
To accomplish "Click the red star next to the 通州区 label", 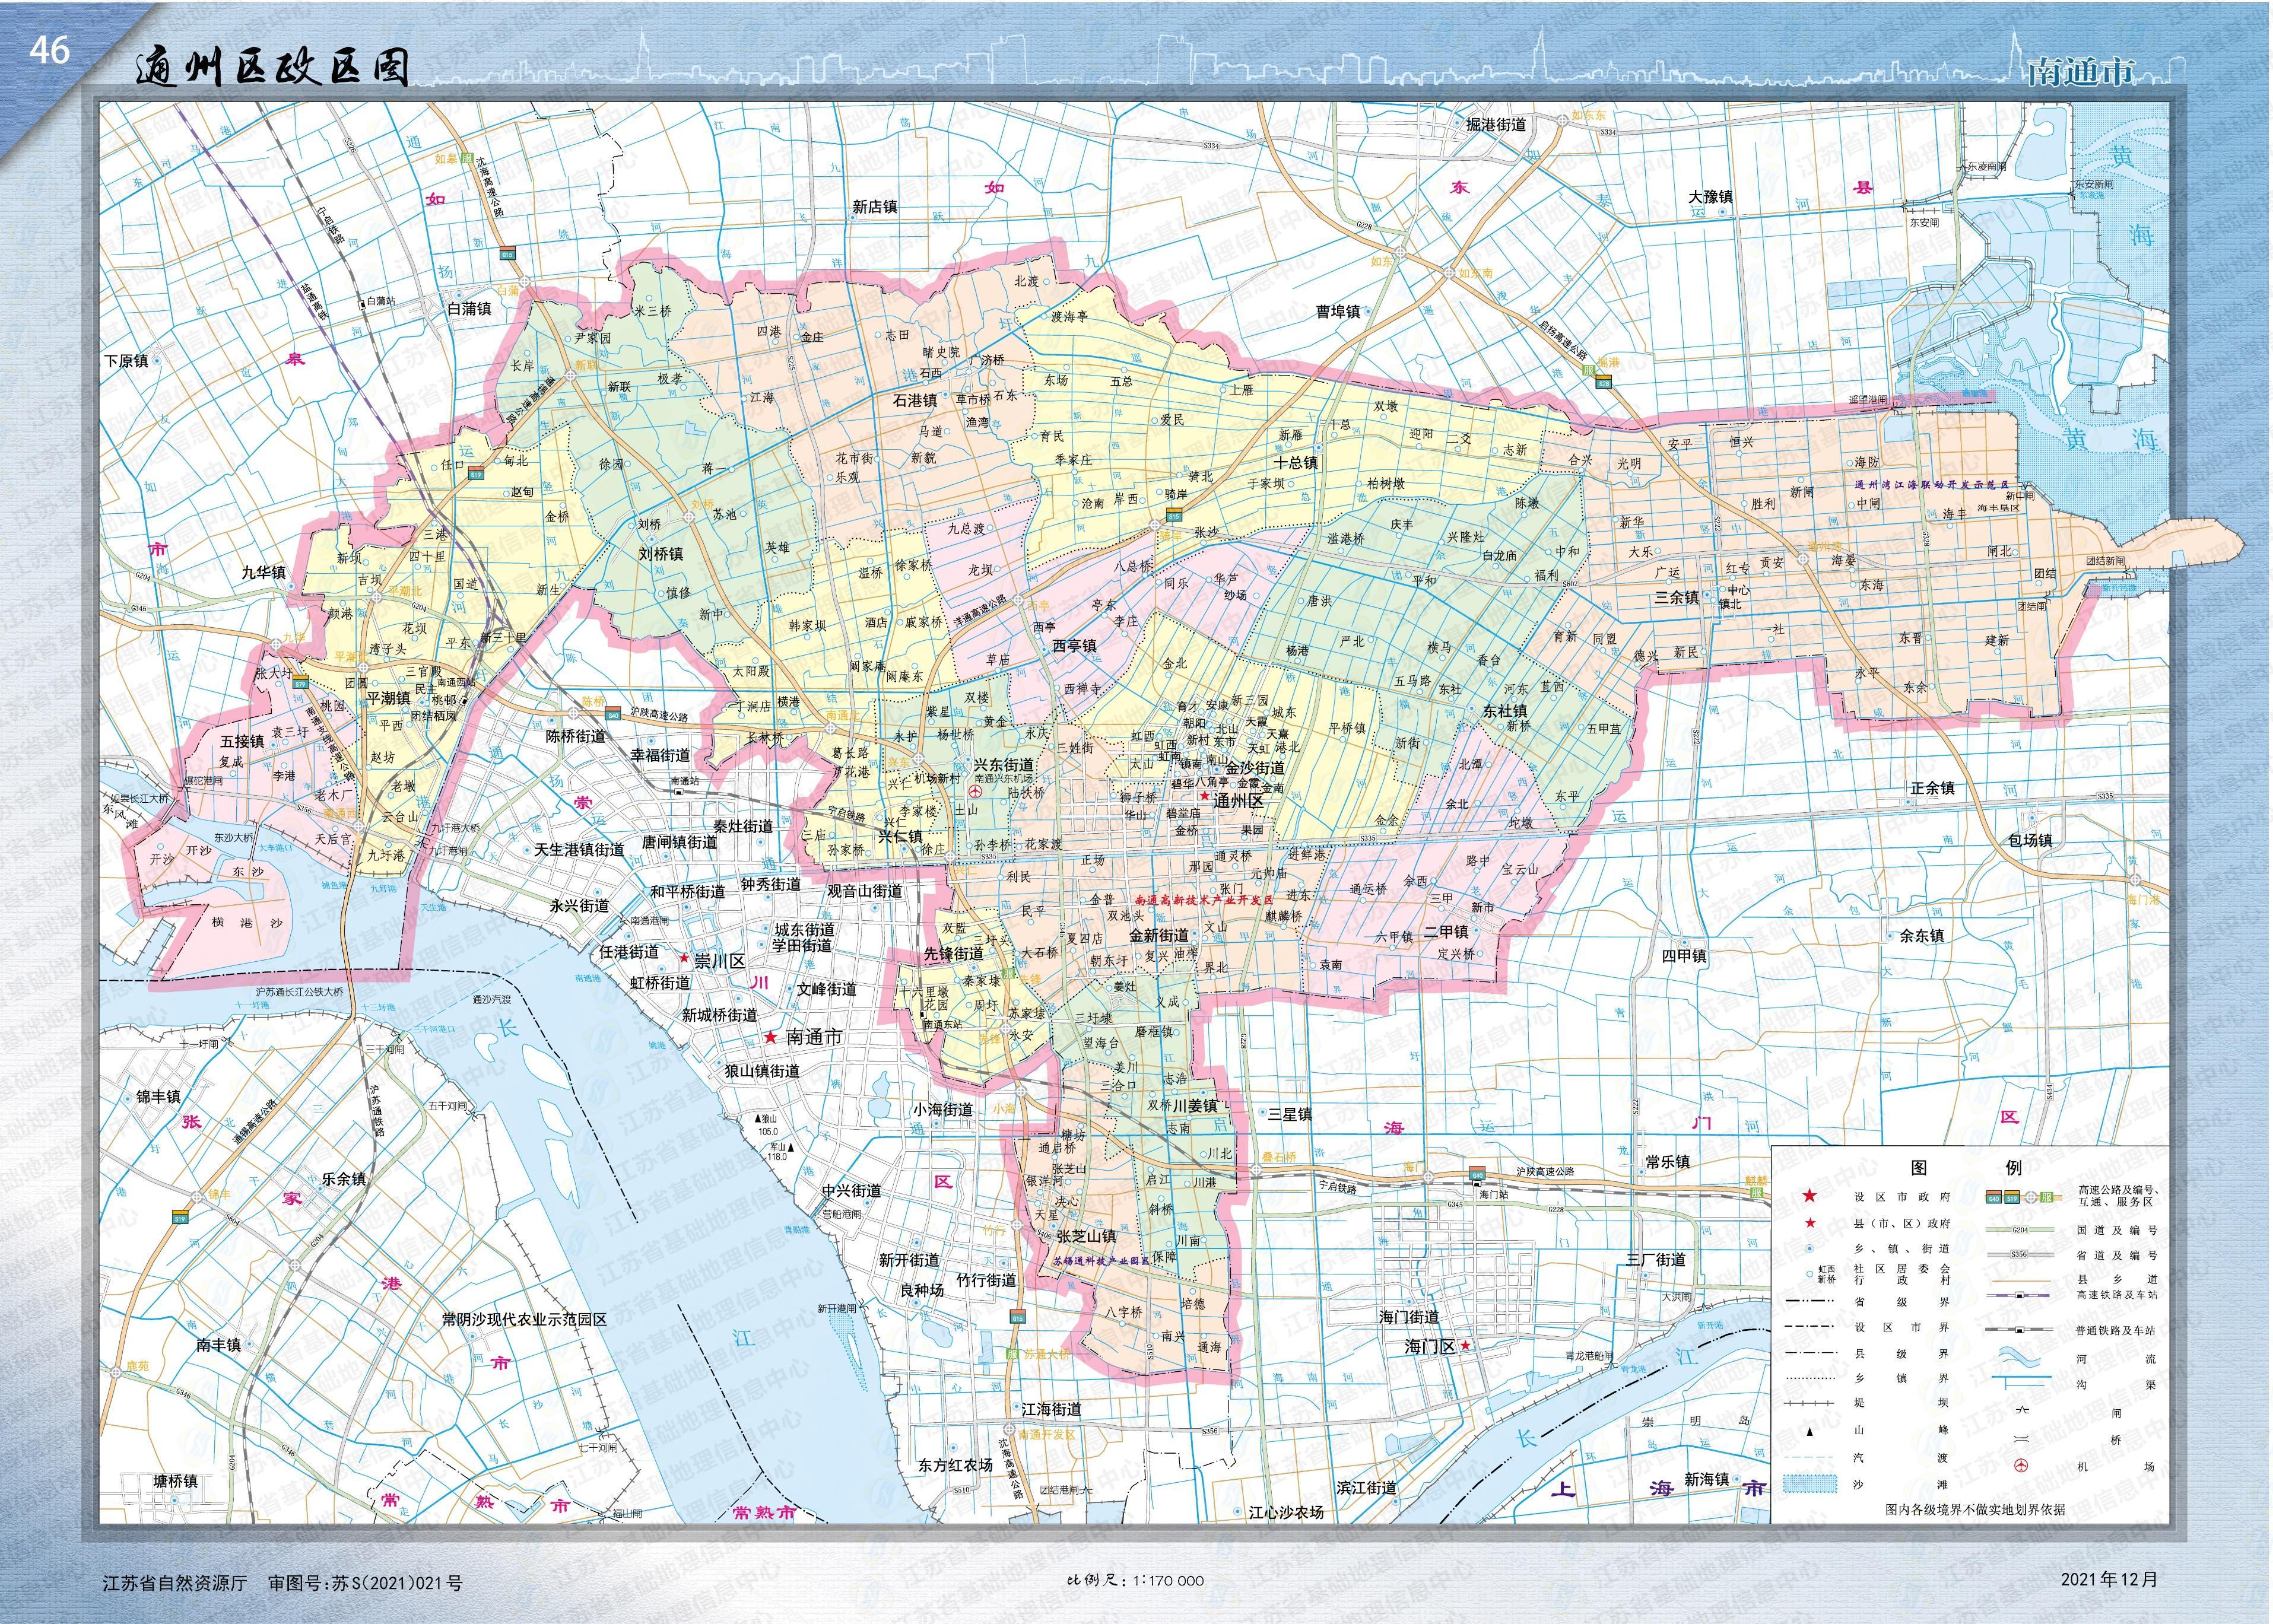I will pyautogui.click(x=1205, y=797).
